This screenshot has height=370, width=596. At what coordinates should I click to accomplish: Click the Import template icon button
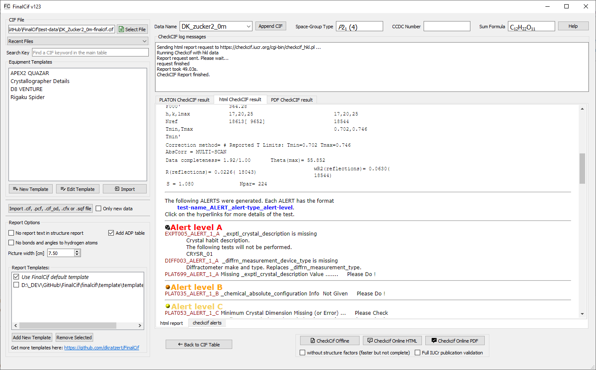click(125, 189)
